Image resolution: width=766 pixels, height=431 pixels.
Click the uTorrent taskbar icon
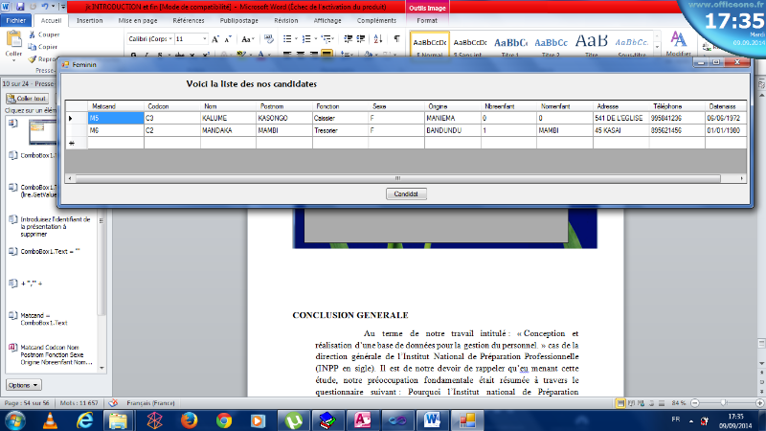[x=293, y=420]
